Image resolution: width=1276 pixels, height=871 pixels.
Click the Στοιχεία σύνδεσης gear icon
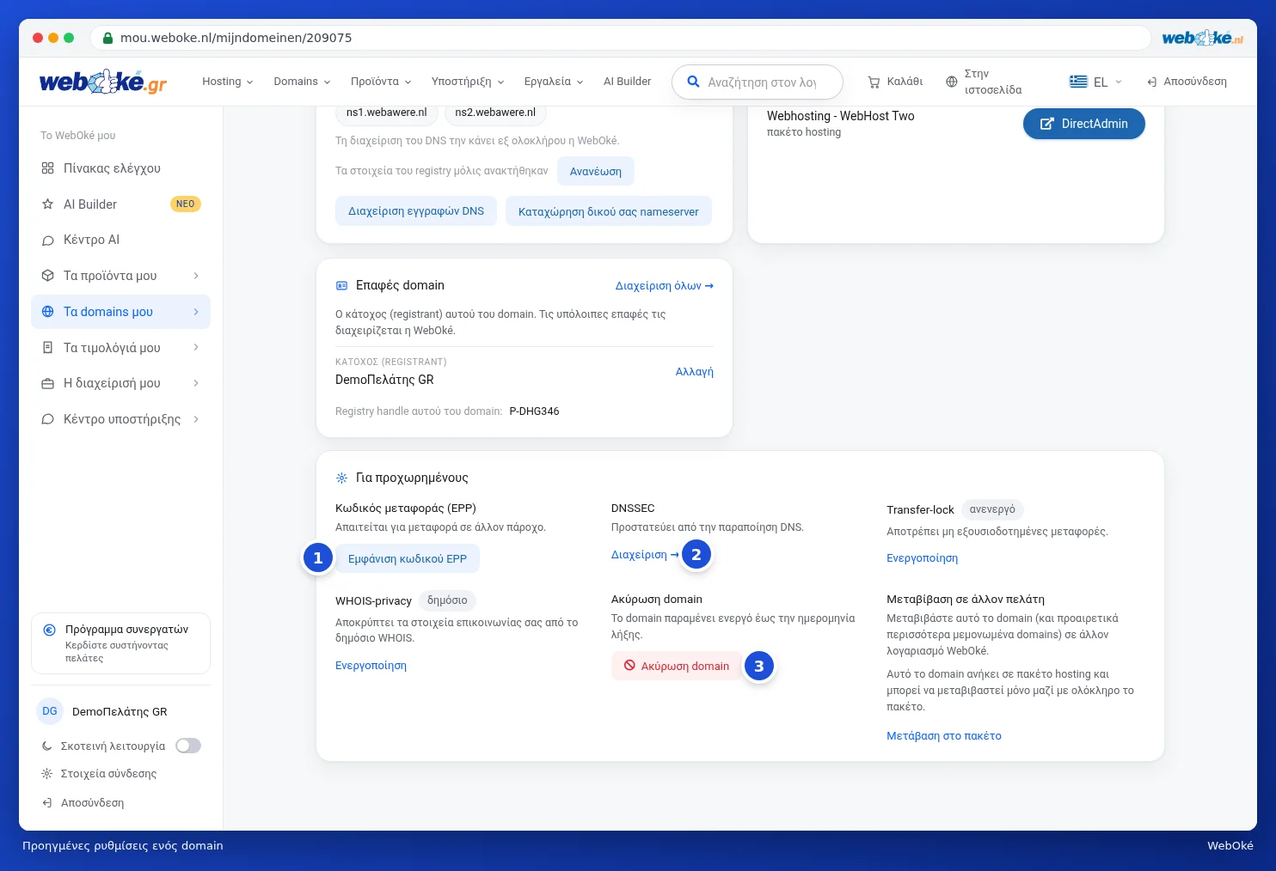47,774
